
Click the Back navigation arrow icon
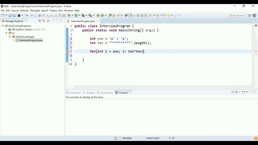[x=169, y=15]
